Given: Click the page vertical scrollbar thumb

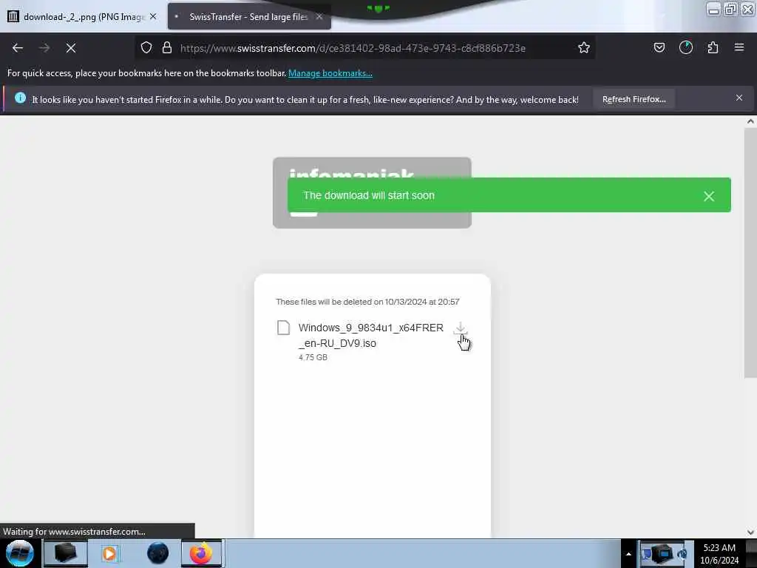Looking at the screenshot, I should [750, 253].
